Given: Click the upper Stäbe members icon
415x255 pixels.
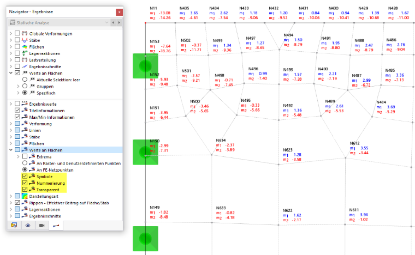Looking at the screenshot, I should coord(25,40).
